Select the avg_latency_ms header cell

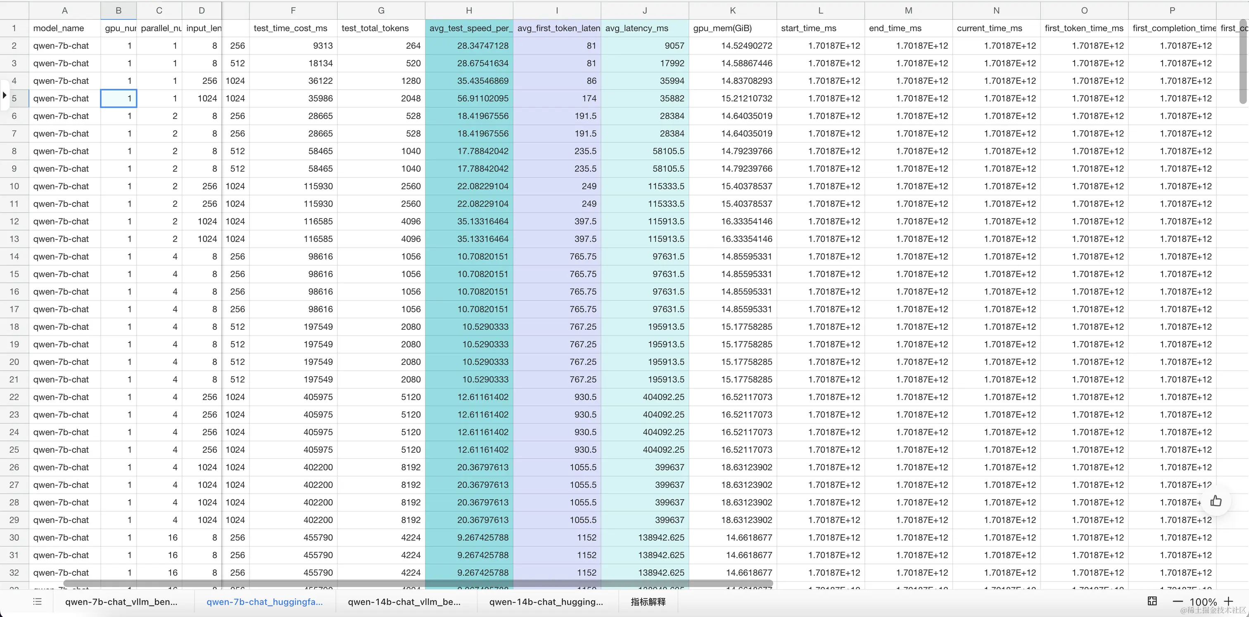pyautogui.click(x=644, y=28)
